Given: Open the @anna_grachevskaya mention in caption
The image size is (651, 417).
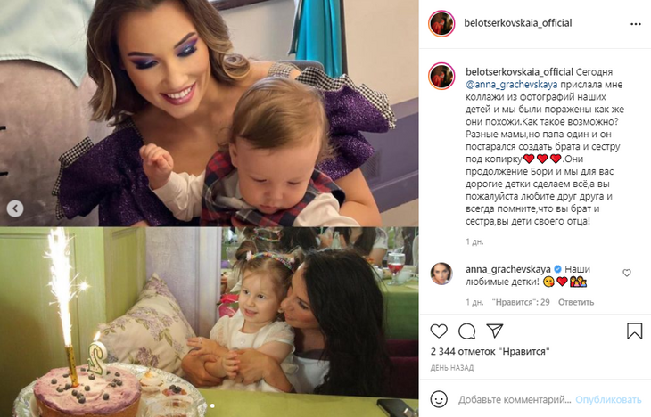Looking at the screenshot, I should tap(512, 85).
